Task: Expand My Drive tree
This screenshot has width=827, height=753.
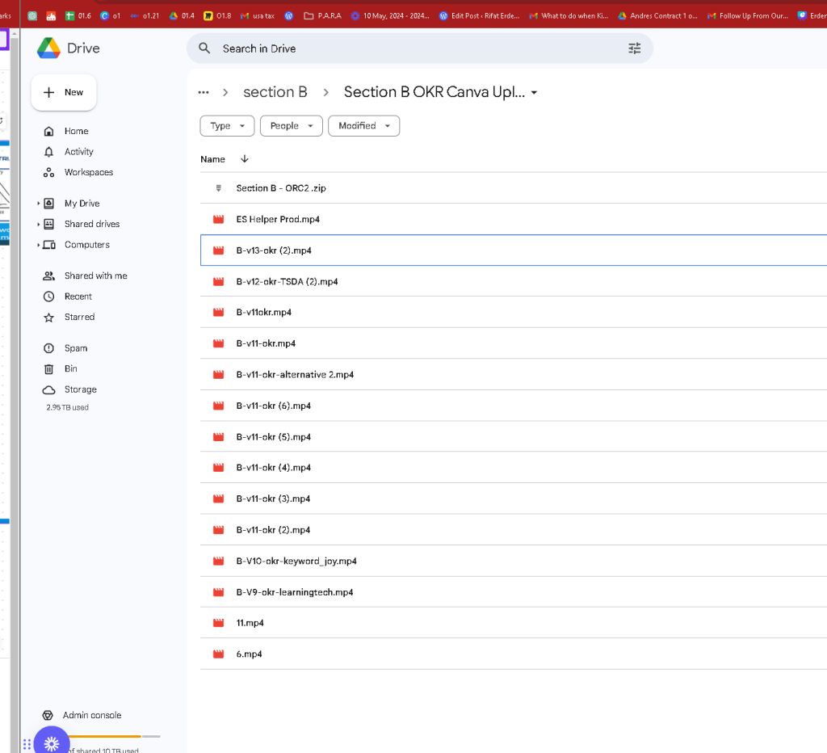Action: coord(39,203)
